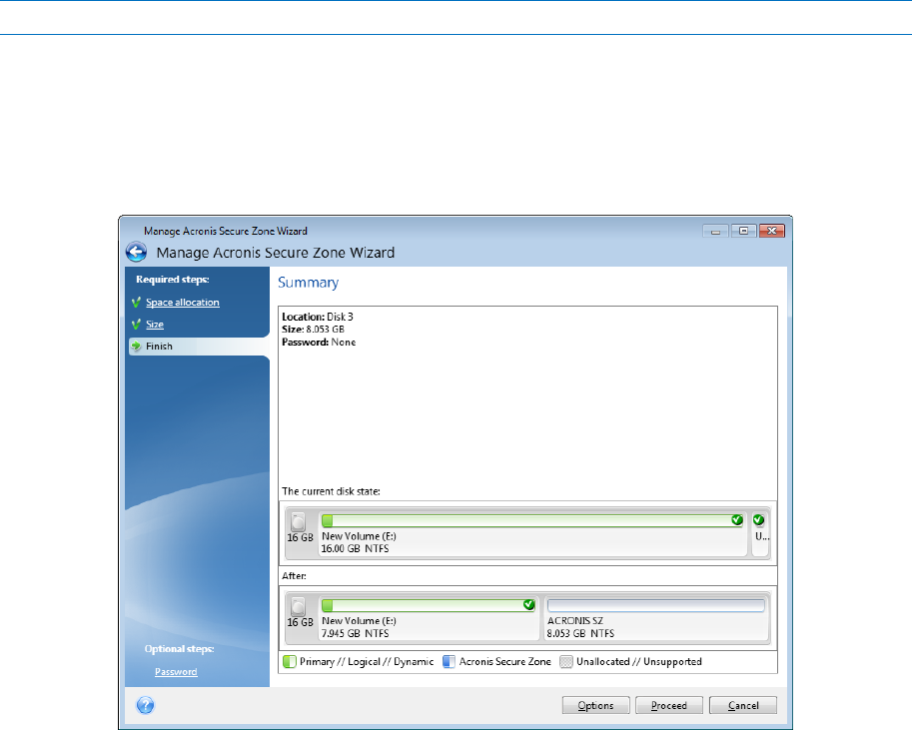Screen dimensions: 912x730
Task: Click the Summary heading
Action: click(309, 283)
